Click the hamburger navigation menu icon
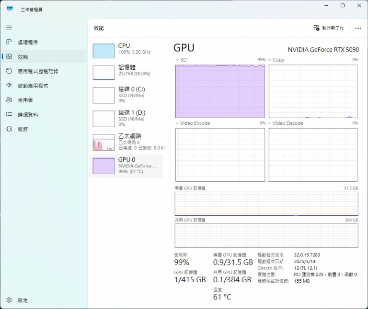The width and height of the screenshot is (368, 309). pos(9,28)
